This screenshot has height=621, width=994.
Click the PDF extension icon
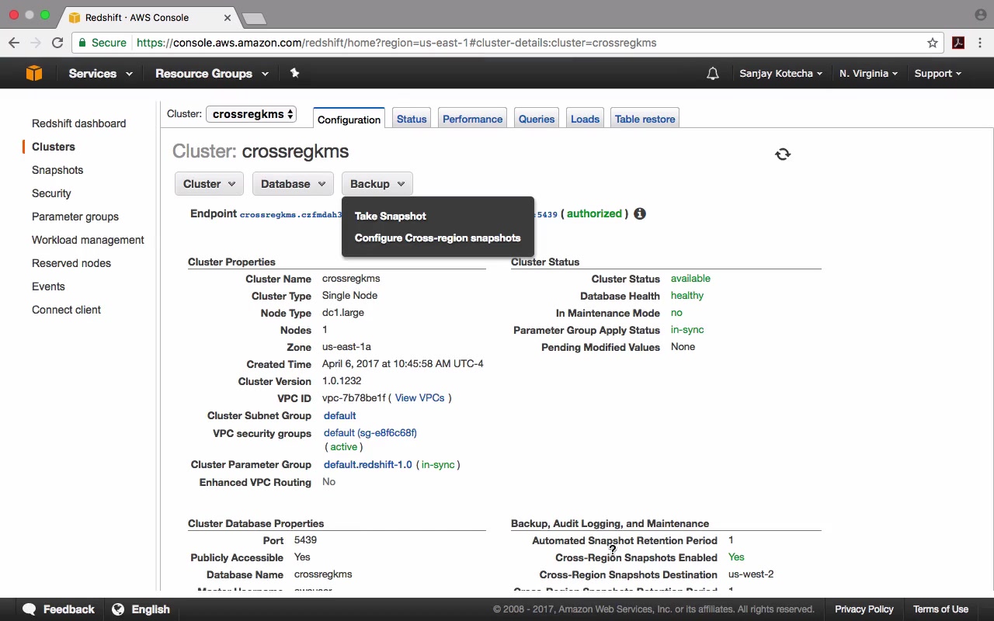[958, 43]
